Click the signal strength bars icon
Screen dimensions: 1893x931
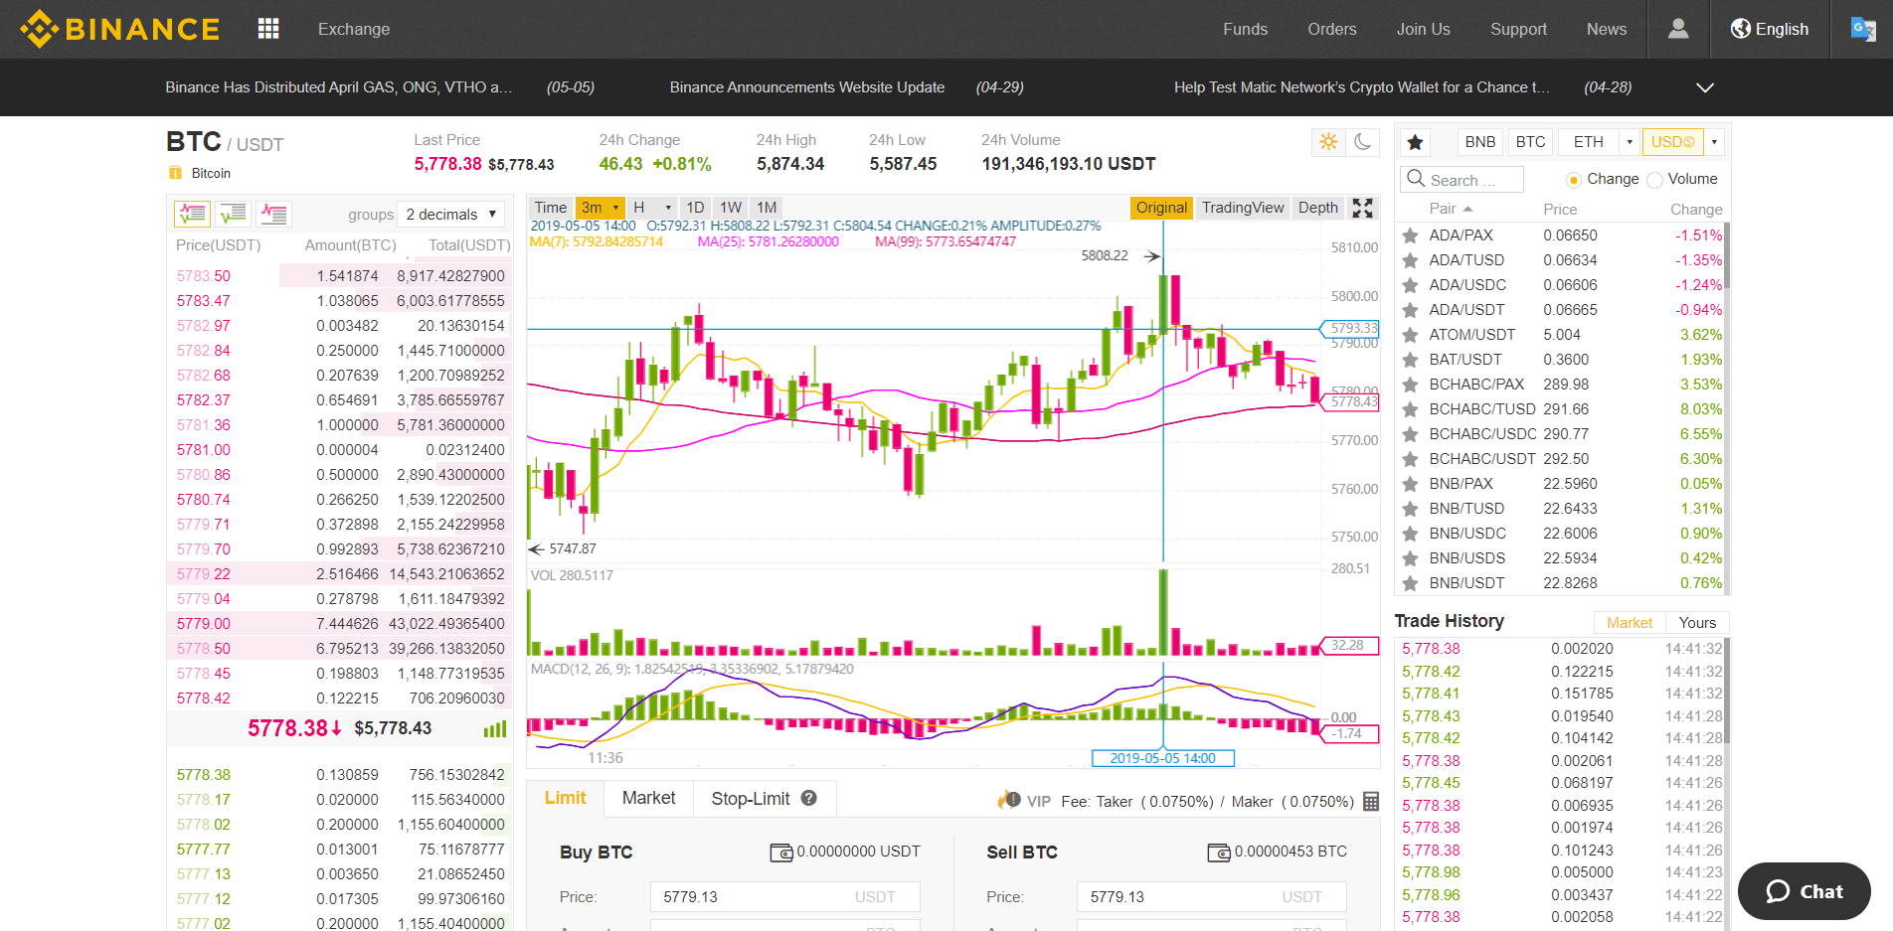click(x=495, y=729)
